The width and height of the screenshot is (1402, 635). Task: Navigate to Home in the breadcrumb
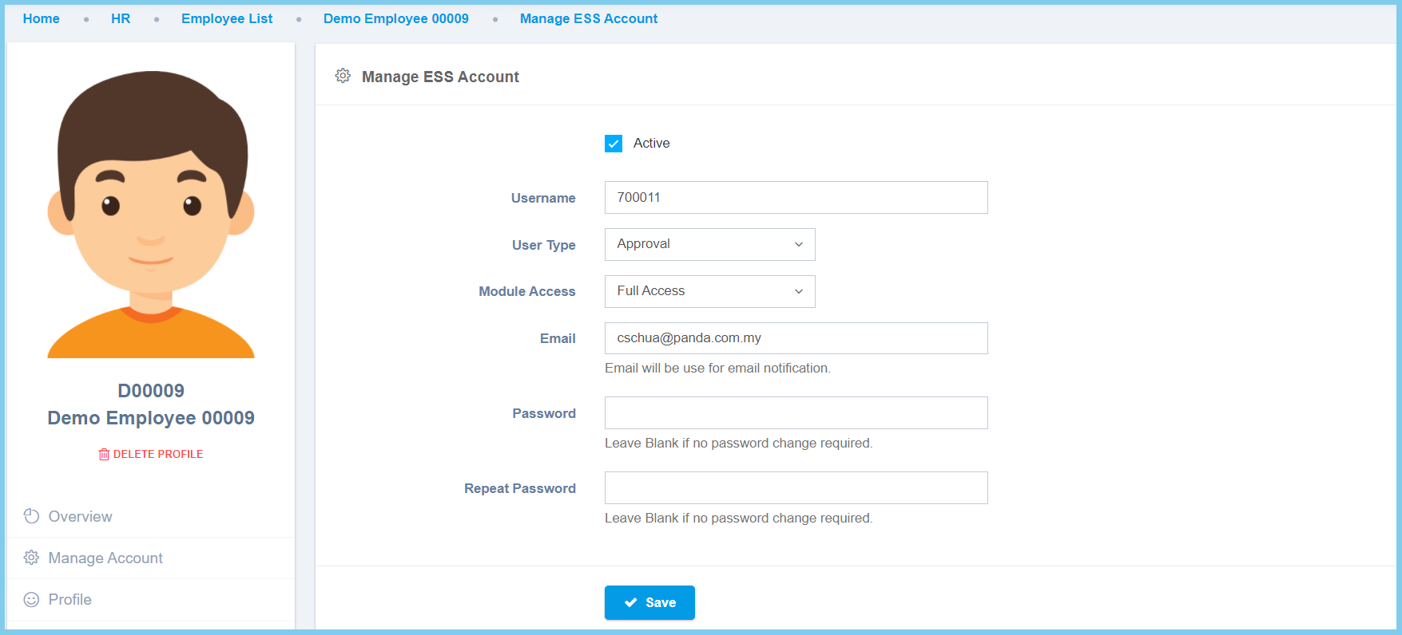click(42, 18)
